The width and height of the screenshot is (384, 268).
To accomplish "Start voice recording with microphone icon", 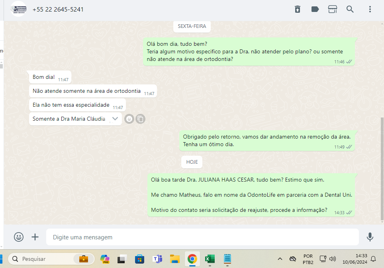I will pyautogui.click(x=370, y=237).
